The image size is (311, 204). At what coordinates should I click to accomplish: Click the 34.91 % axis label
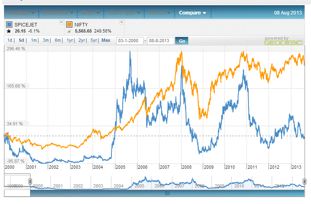[x=15, y=124]
